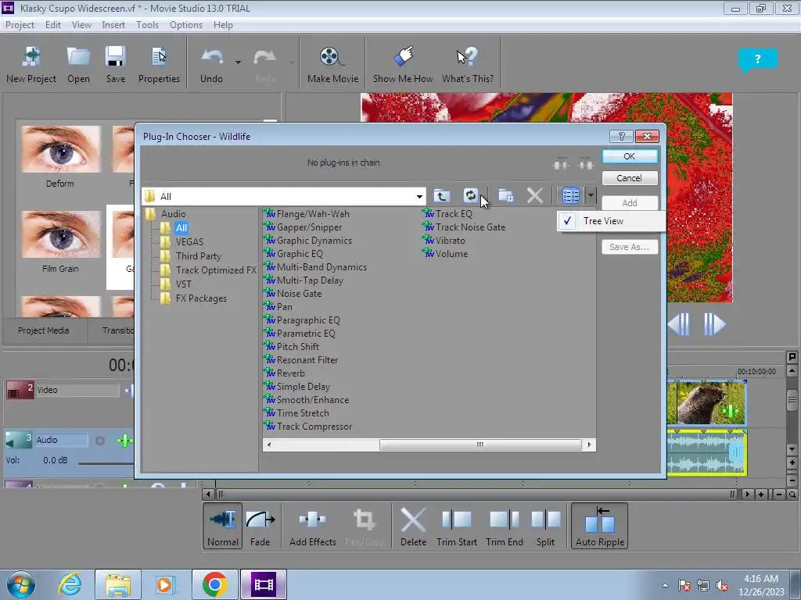Select the Normal edit tool
The width and height of the screenshot is (801, 600).
pos(223,526)
